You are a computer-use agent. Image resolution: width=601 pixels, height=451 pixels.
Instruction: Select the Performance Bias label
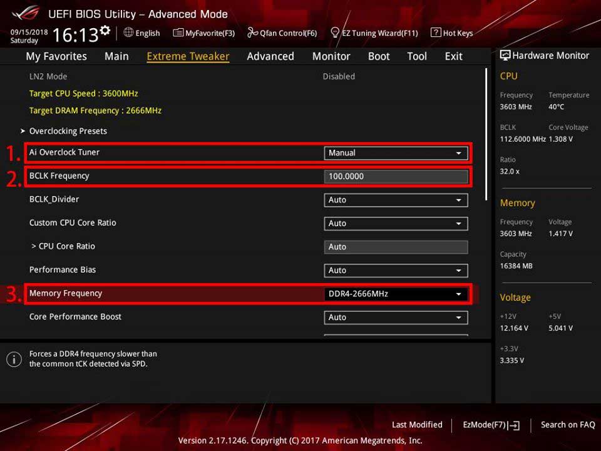coord(63,269)
